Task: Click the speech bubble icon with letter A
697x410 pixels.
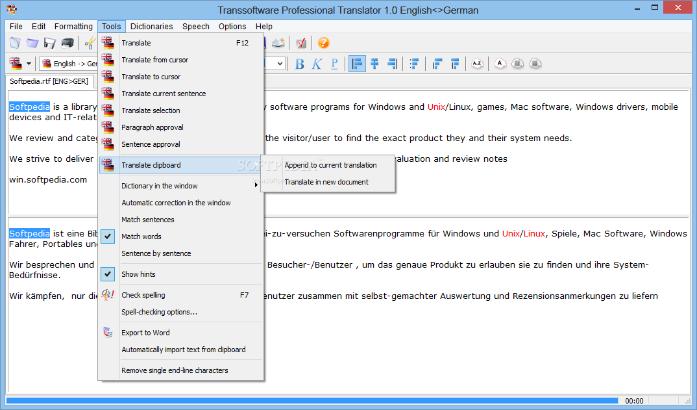Action: tap(500, 64)
